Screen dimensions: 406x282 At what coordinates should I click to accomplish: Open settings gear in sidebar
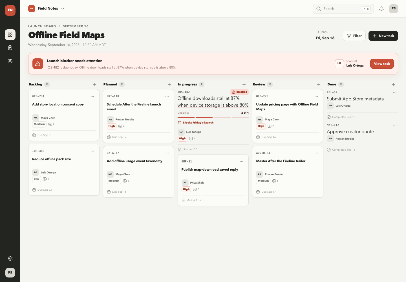click(10, 259)
